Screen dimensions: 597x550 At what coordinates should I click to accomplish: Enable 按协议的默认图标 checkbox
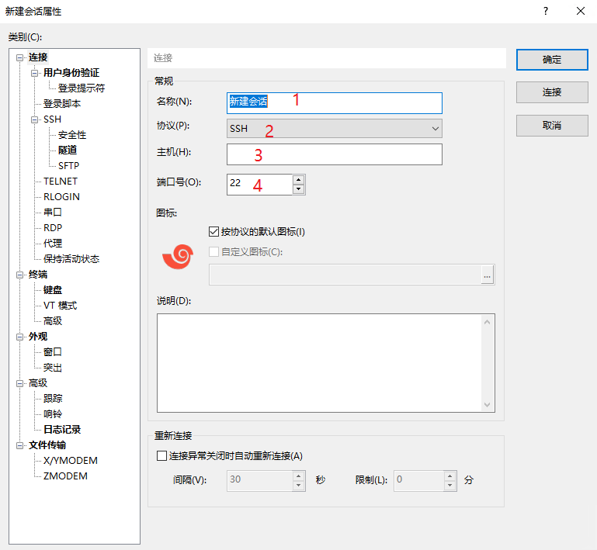[x=214, y=231]
